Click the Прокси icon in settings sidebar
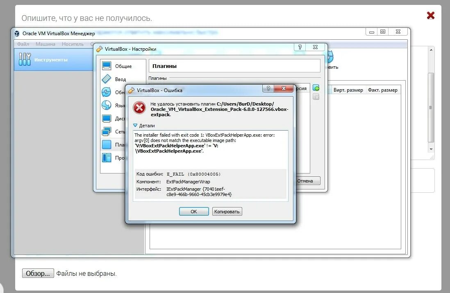 tap(107, 158)
